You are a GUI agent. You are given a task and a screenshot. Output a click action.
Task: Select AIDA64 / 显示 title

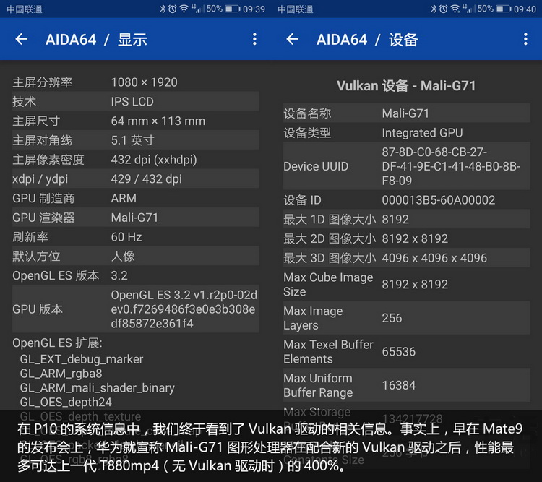click(x=96, y=40)
